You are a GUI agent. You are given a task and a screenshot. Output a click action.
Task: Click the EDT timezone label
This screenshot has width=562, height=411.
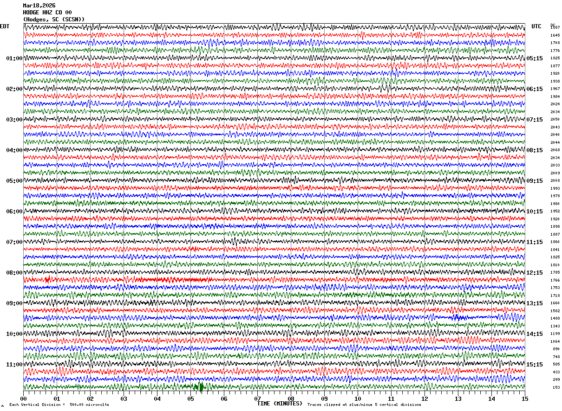click(x=5, y=26)
